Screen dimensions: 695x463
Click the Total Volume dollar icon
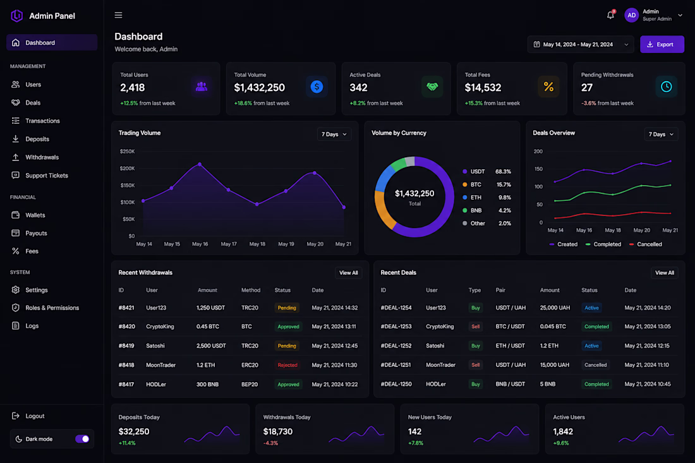pos(317,87)
